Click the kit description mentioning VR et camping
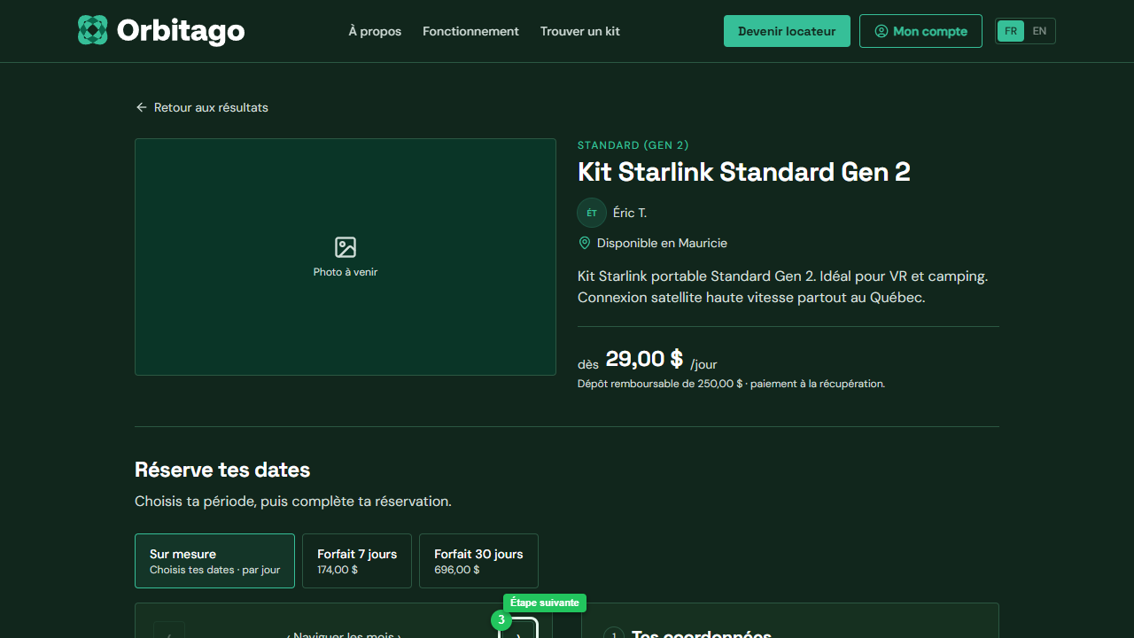1134x638 pixels. click(x=782, y=287)
